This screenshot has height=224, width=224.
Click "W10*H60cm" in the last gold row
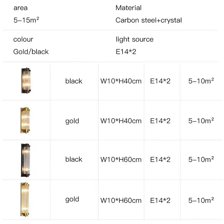[121, 200]
